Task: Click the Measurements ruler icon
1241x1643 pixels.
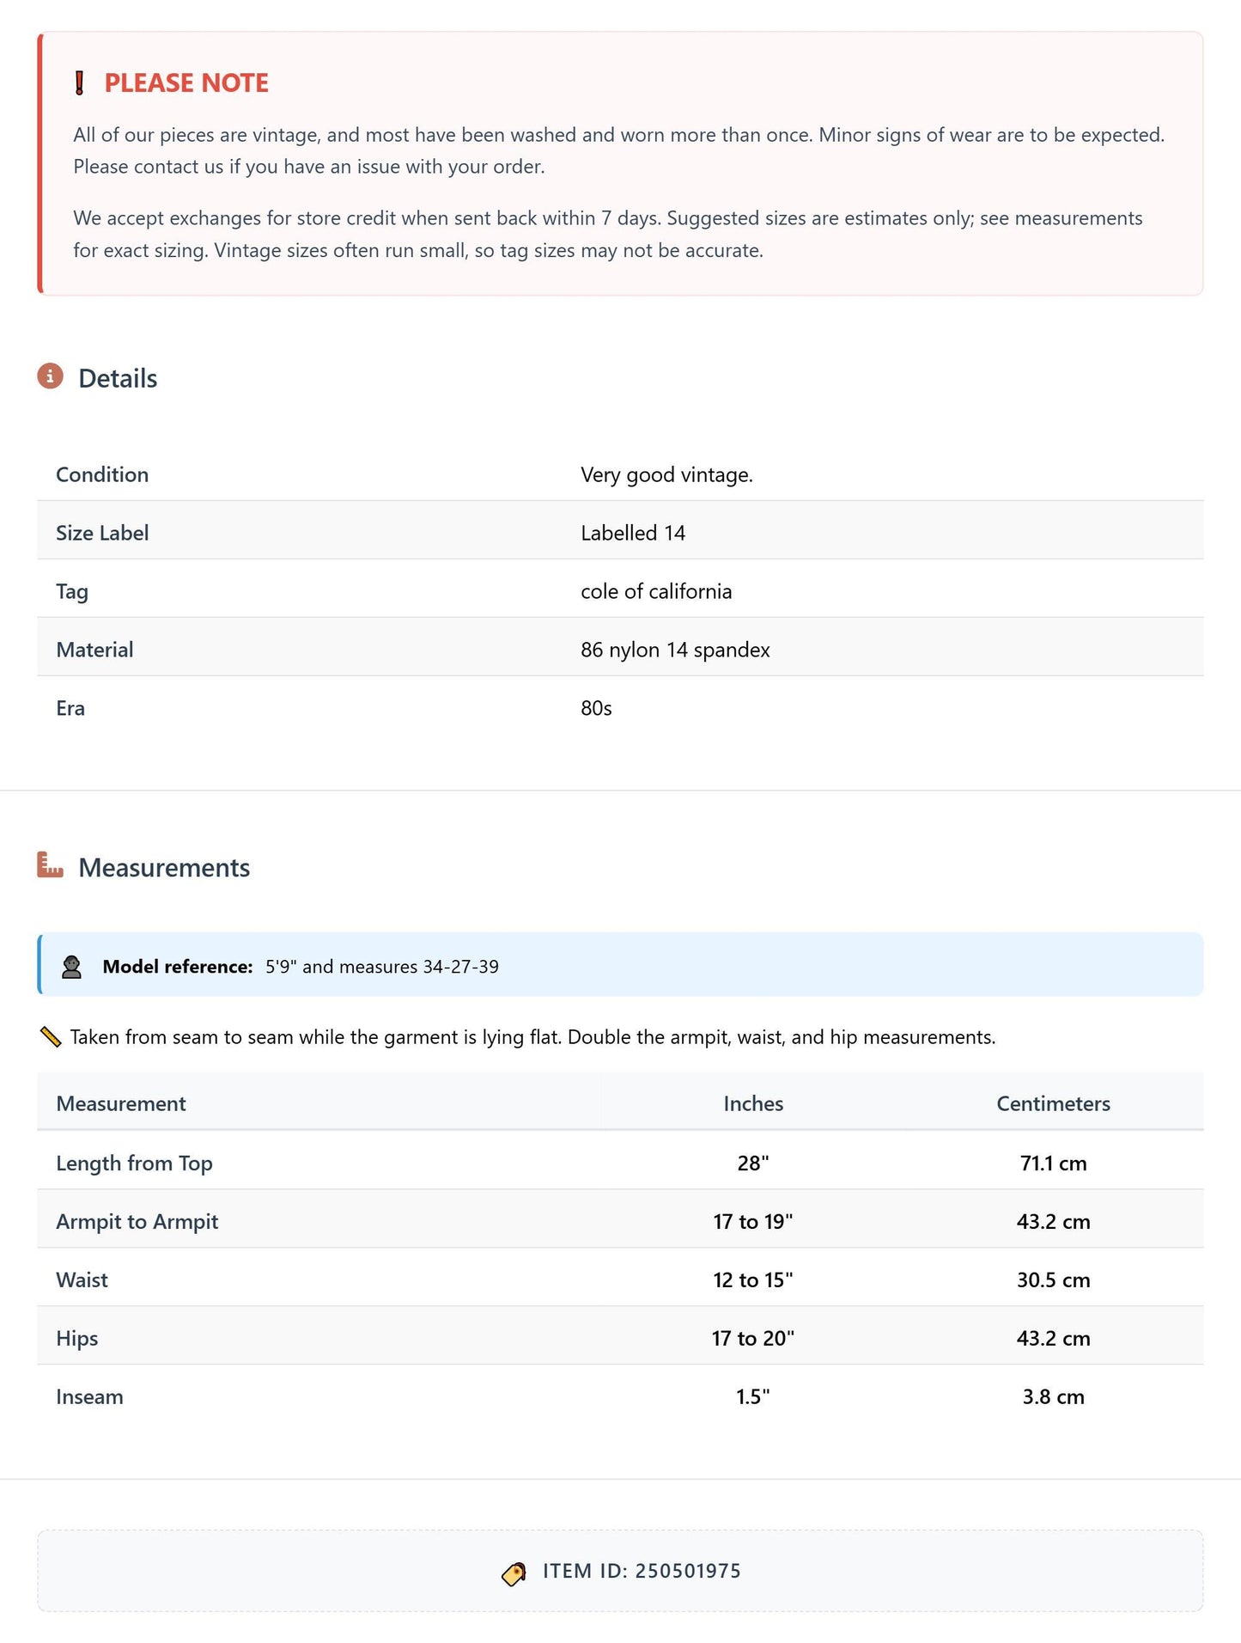Action: 51,864
